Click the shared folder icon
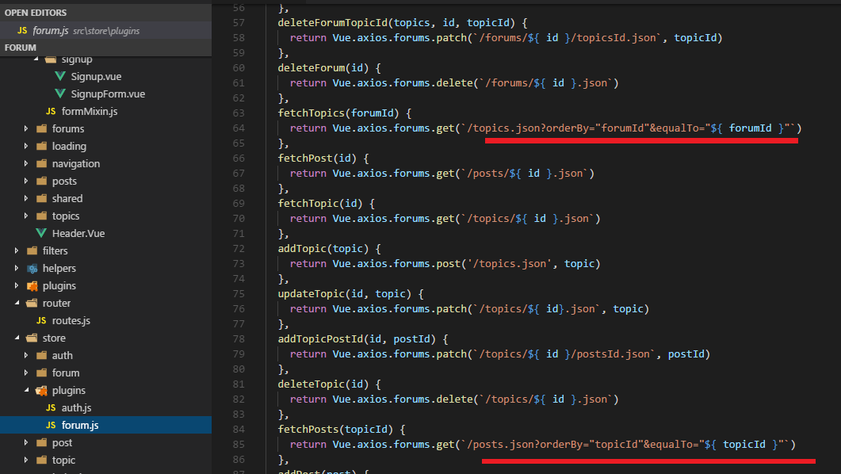Viewport: 841px width, 474px height. click(41, 198)
